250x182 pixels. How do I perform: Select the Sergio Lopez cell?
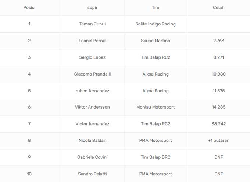(x=92, y=57)
